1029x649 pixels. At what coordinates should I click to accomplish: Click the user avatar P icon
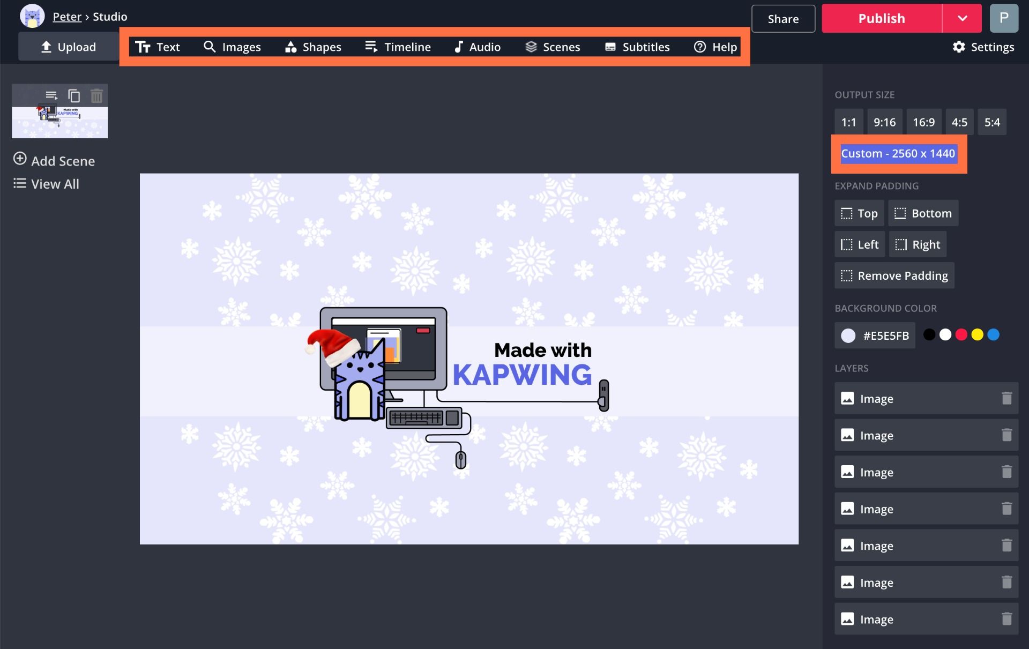click(1004, 18)
